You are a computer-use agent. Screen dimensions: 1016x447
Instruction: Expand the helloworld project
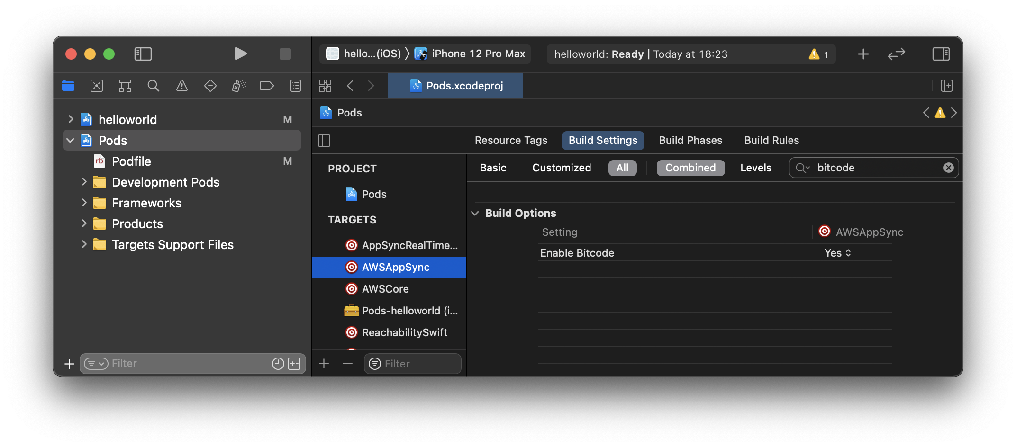(x=71, y=119)
